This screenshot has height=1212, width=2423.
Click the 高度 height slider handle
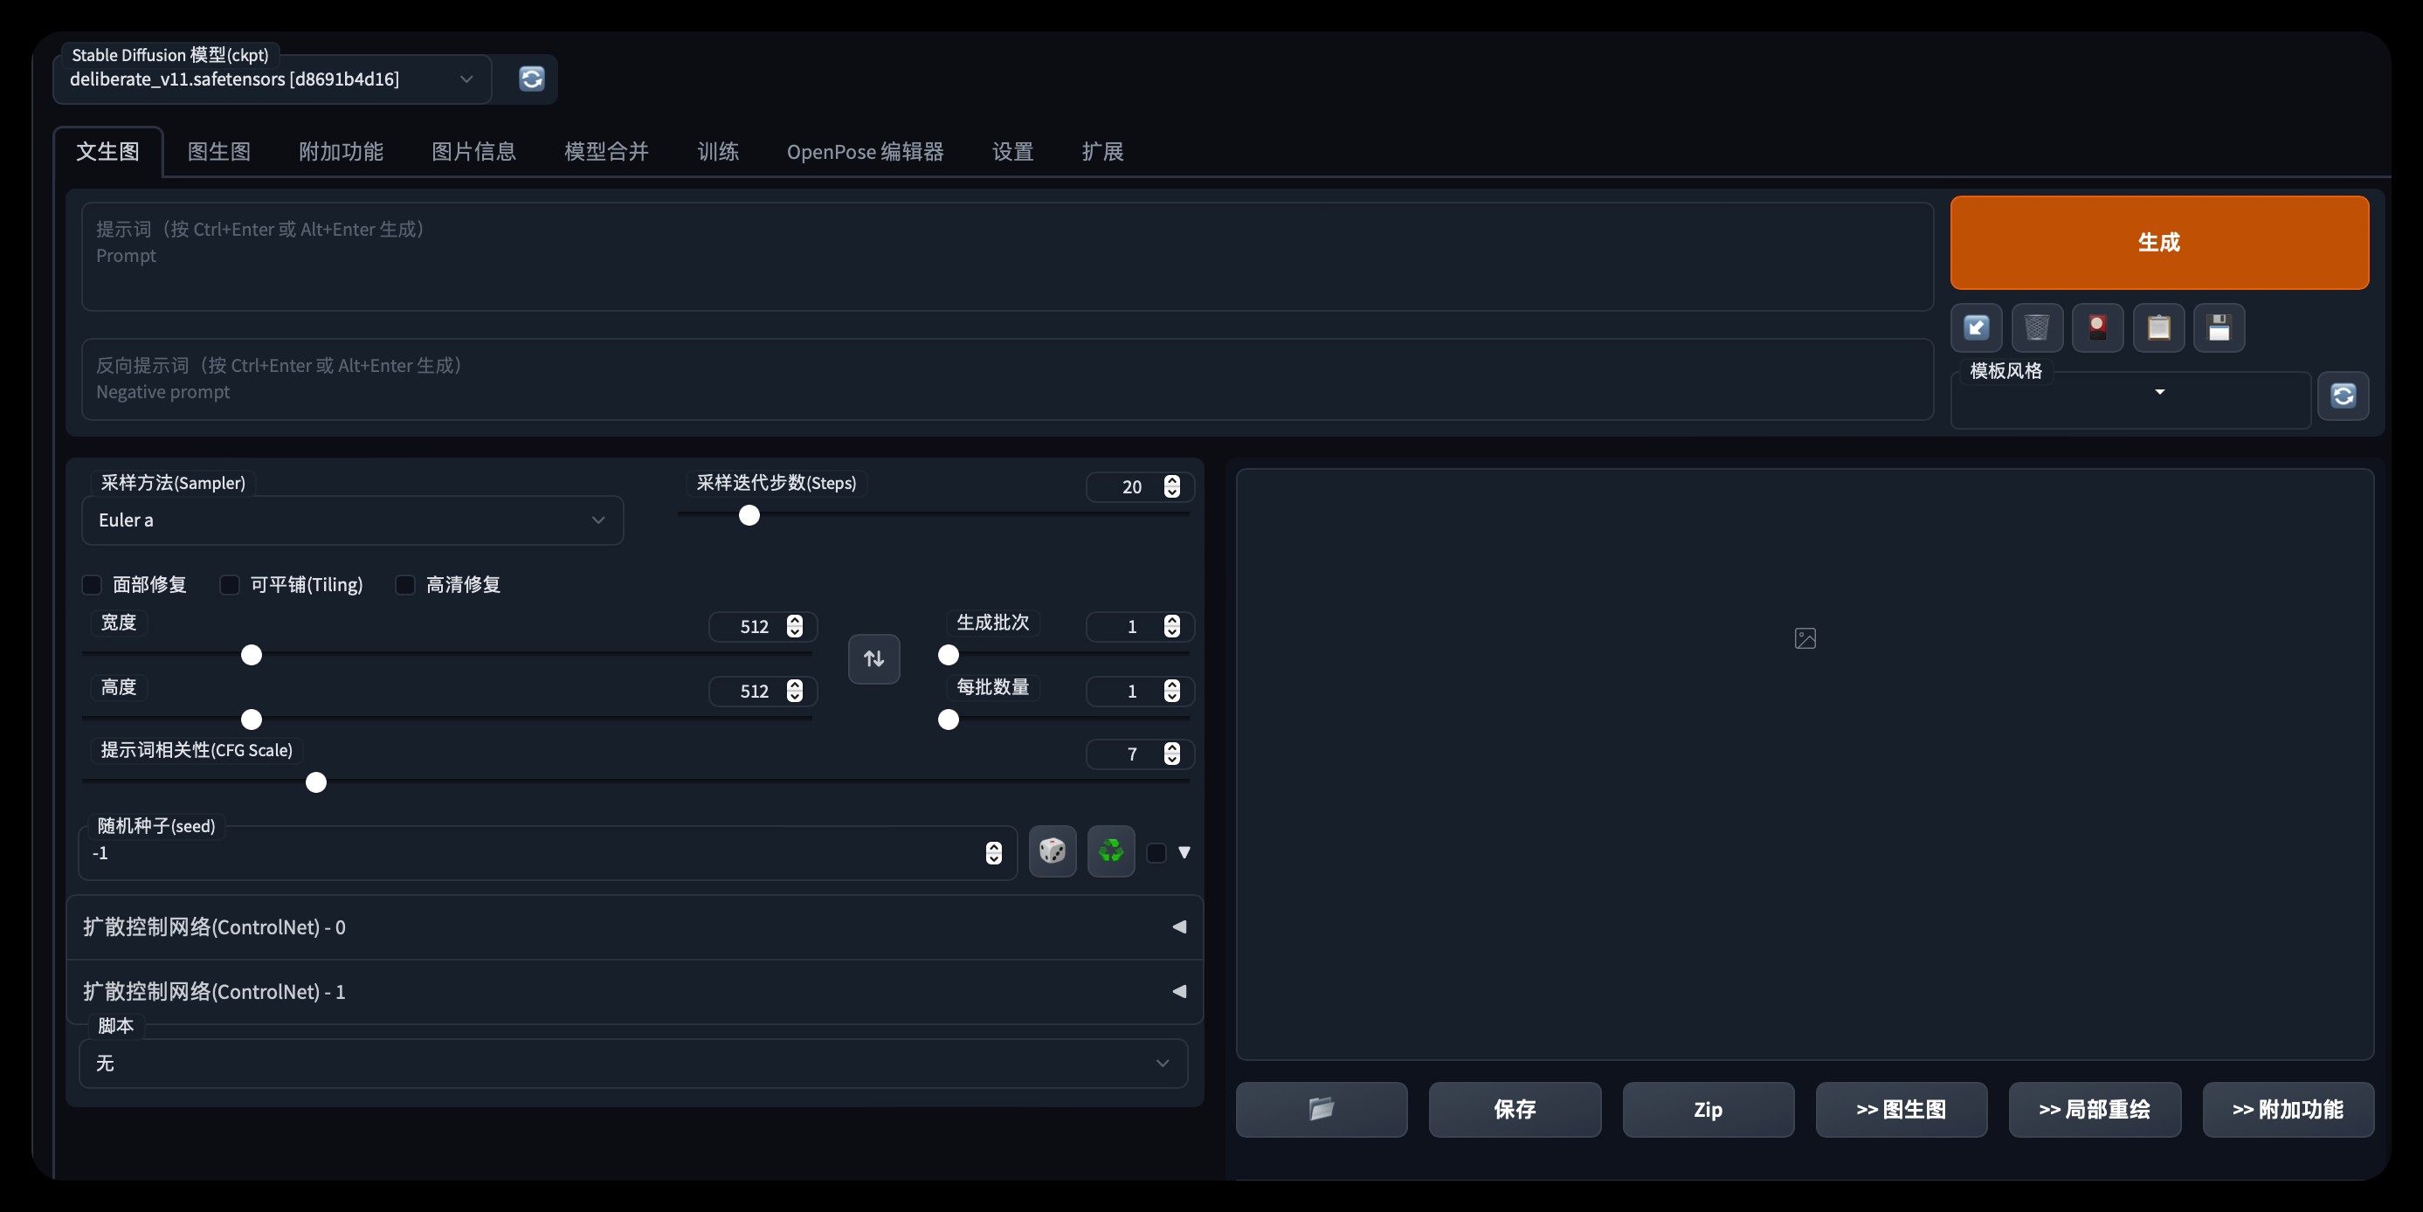[252, 720]
